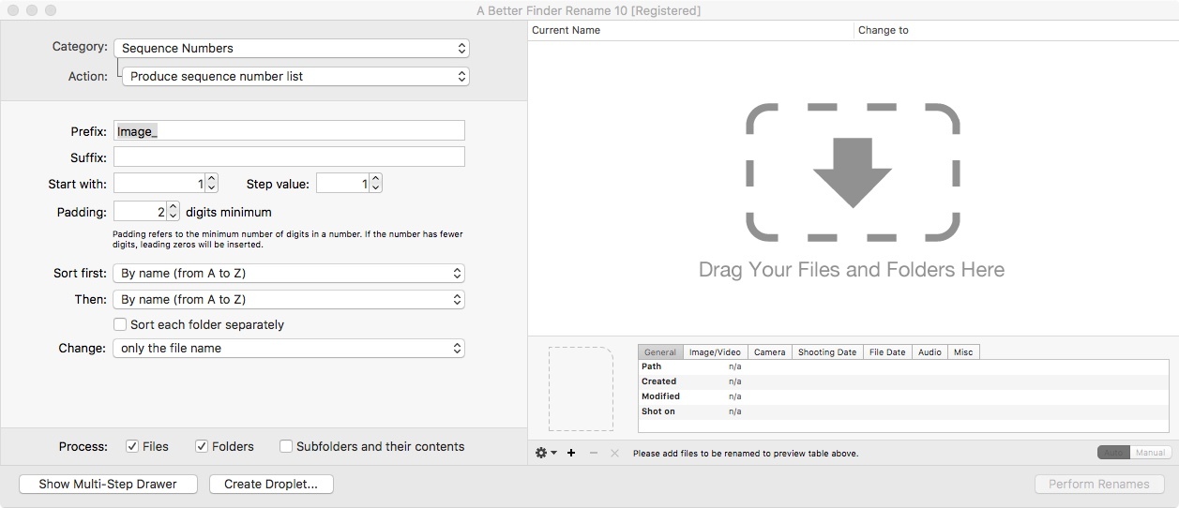
Task: Click the plus icon to add files
Action: pyautogui.click(x=571, y=453)
